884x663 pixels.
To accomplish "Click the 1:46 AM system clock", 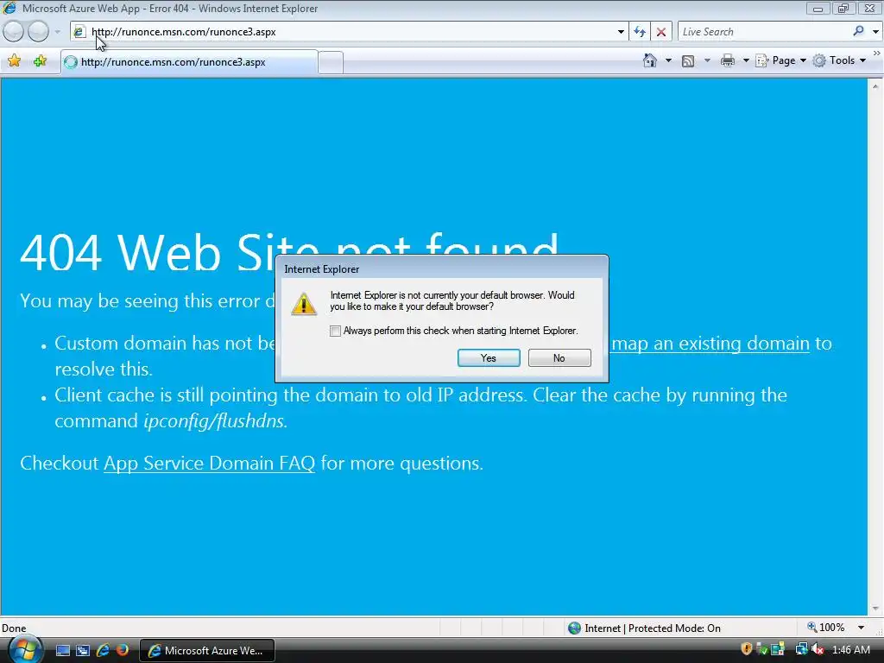I will click(x=850, y=650).
